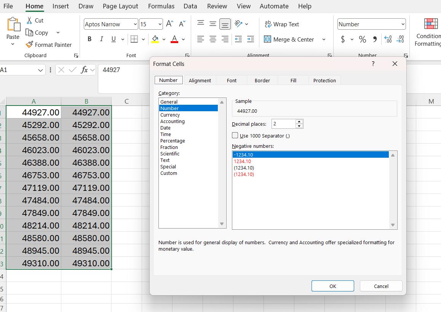Screen dimensions: 441x312
Task: Click Increase Decimal icon
Action: tap(388, 39)
